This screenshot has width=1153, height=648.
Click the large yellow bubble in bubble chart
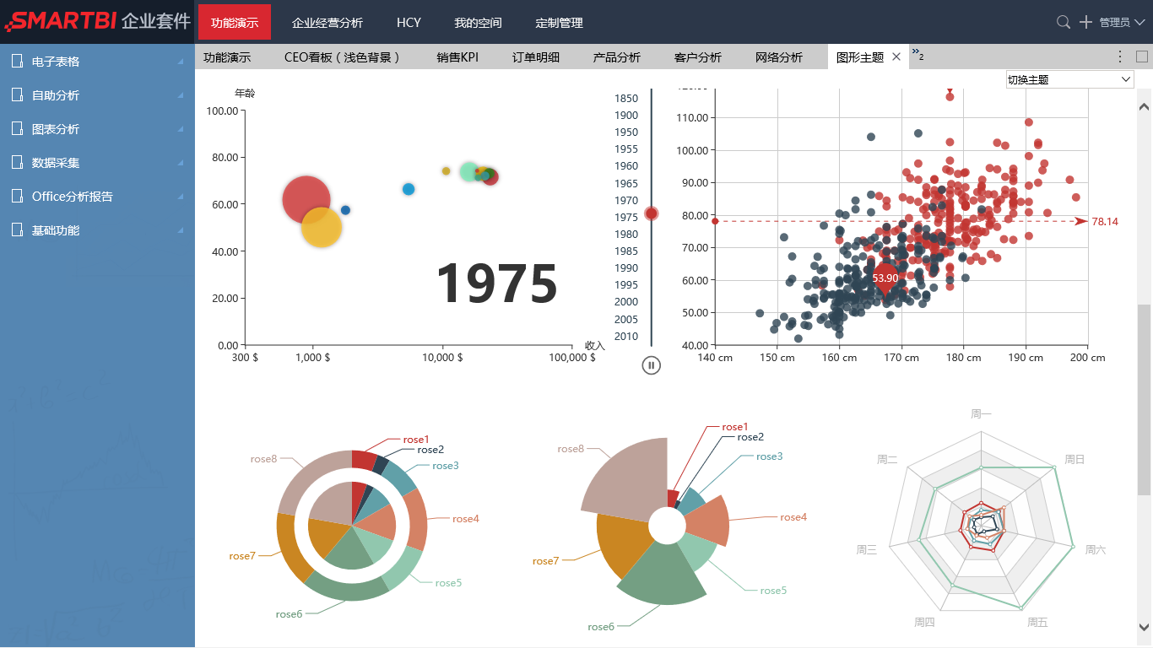pos(322,228)
